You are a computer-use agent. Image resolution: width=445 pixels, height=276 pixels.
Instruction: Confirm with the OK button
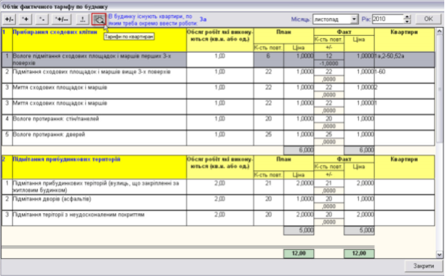pyautogui.click(x=429, y=19)
